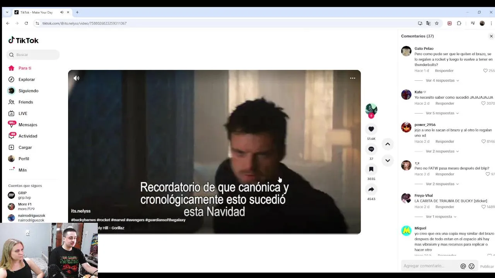Follow creator with the red plus badge

pos(371,116)
